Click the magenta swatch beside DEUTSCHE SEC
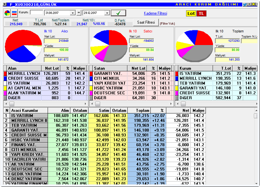 pos(91,93)
